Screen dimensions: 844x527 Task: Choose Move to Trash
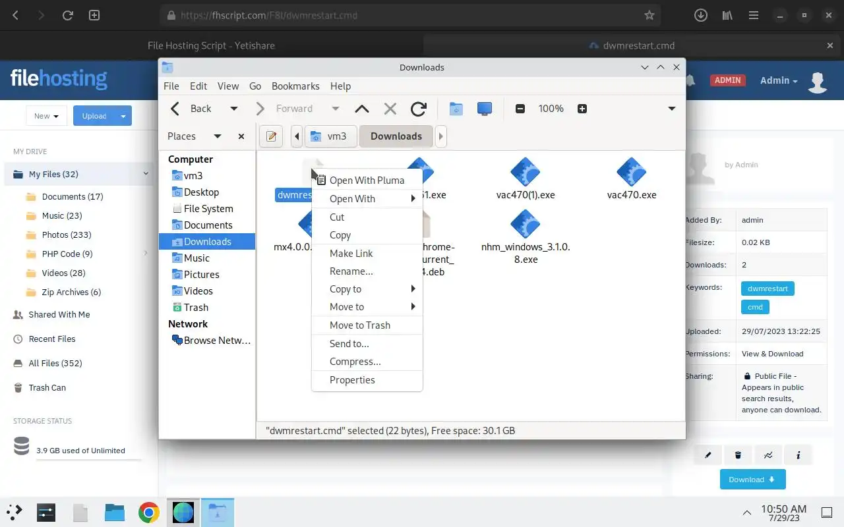[367, 325]
